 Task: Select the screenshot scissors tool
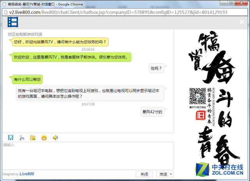tap(22, 138)
